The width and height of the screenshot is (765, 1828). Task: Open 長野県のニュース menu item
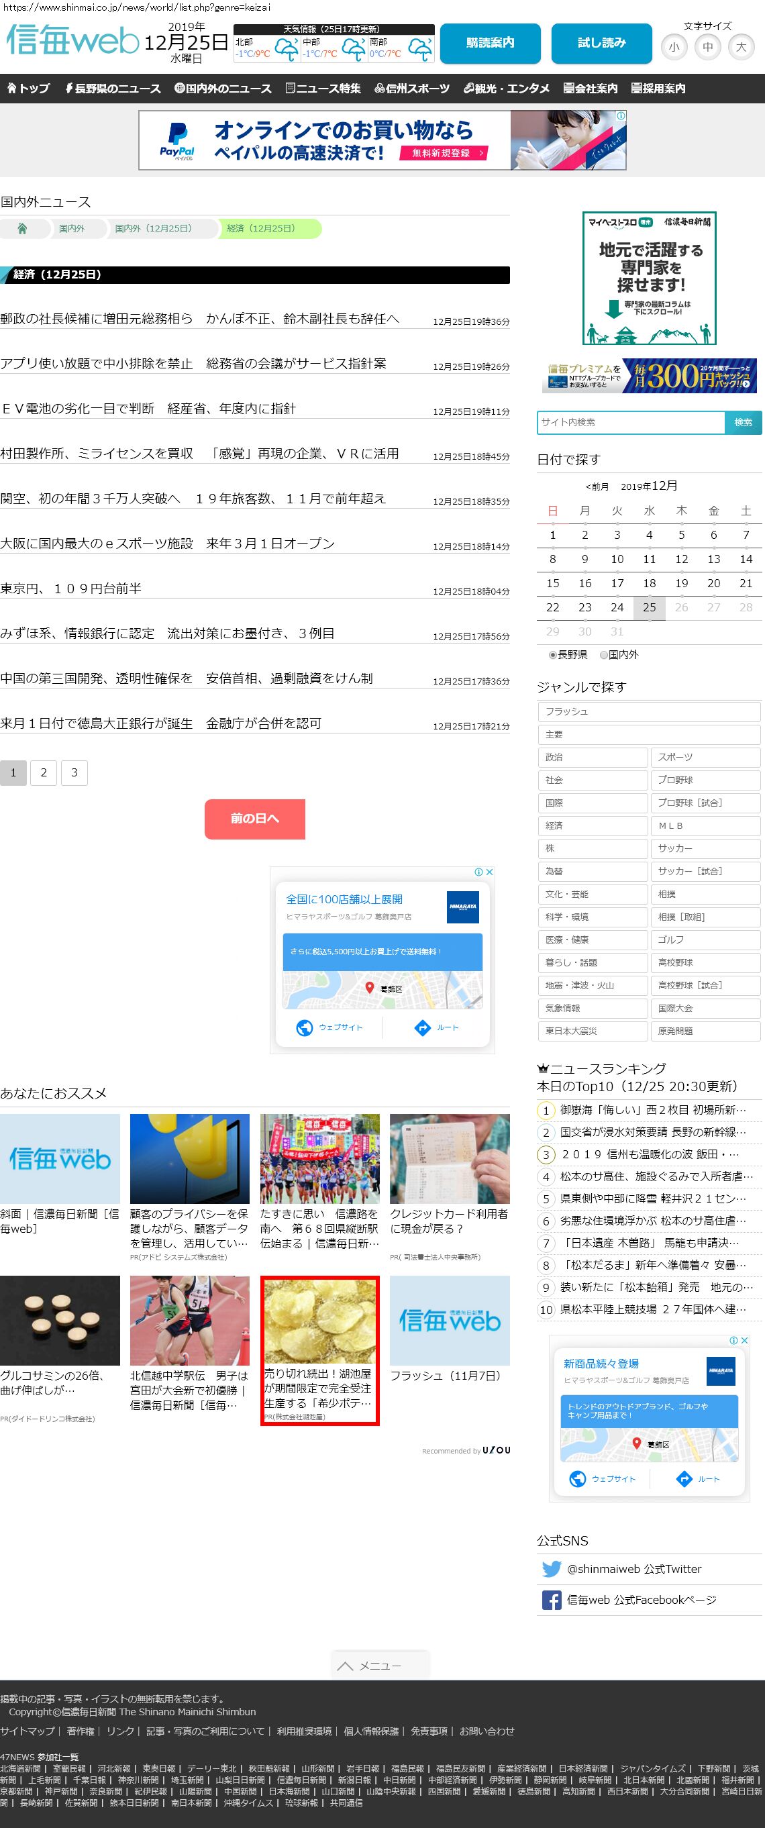coord(113,89)
